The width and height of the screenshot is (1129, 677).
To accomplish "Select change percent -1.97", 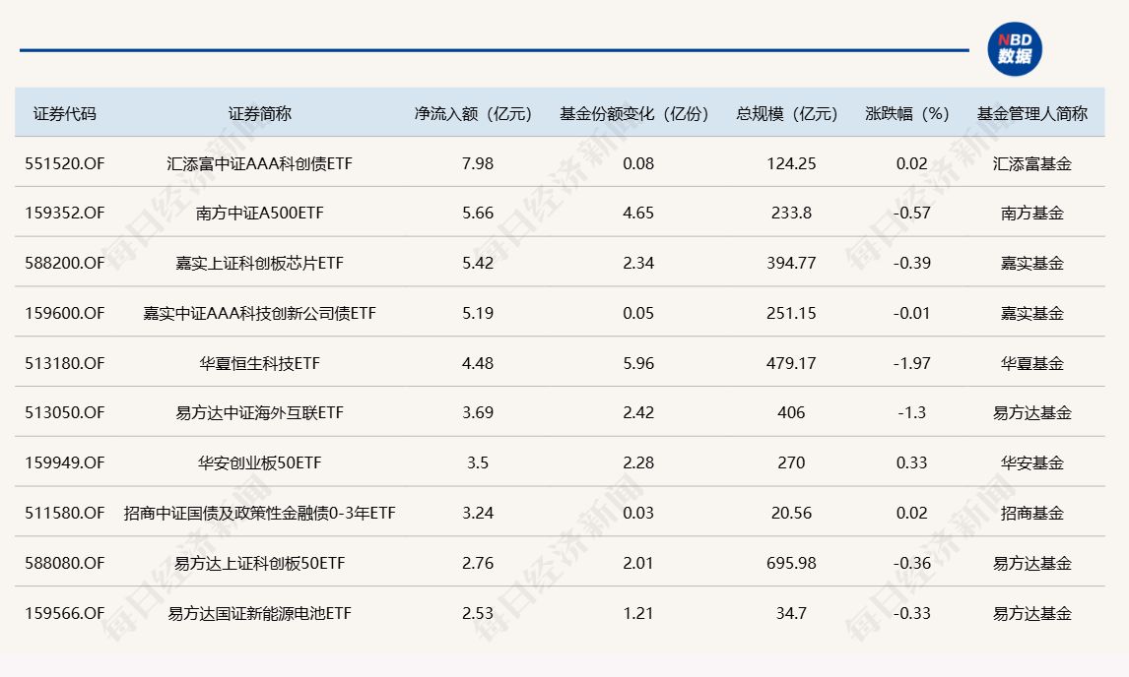I will coord(911,363).
